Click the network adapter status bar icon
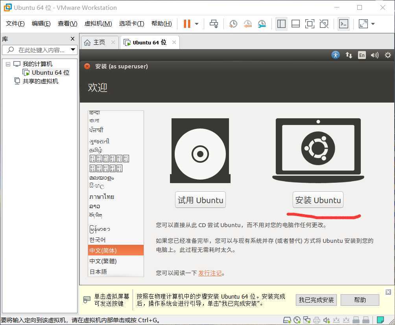 pyautogui.click(x=306, y=320)
